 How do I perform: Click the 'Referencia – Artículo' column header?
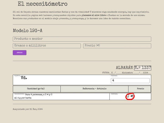pos(94,89)
